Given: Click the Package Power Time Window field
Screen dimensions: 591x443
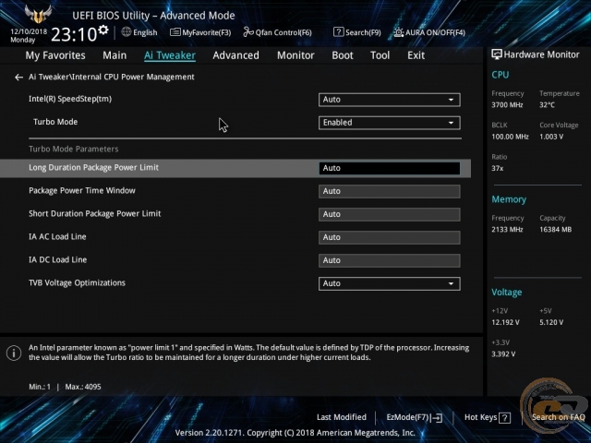Looking at the screenshot, I should [x=390, y=191].
